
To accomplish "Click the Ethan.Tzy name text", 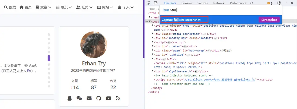I will tap(94, 63).
